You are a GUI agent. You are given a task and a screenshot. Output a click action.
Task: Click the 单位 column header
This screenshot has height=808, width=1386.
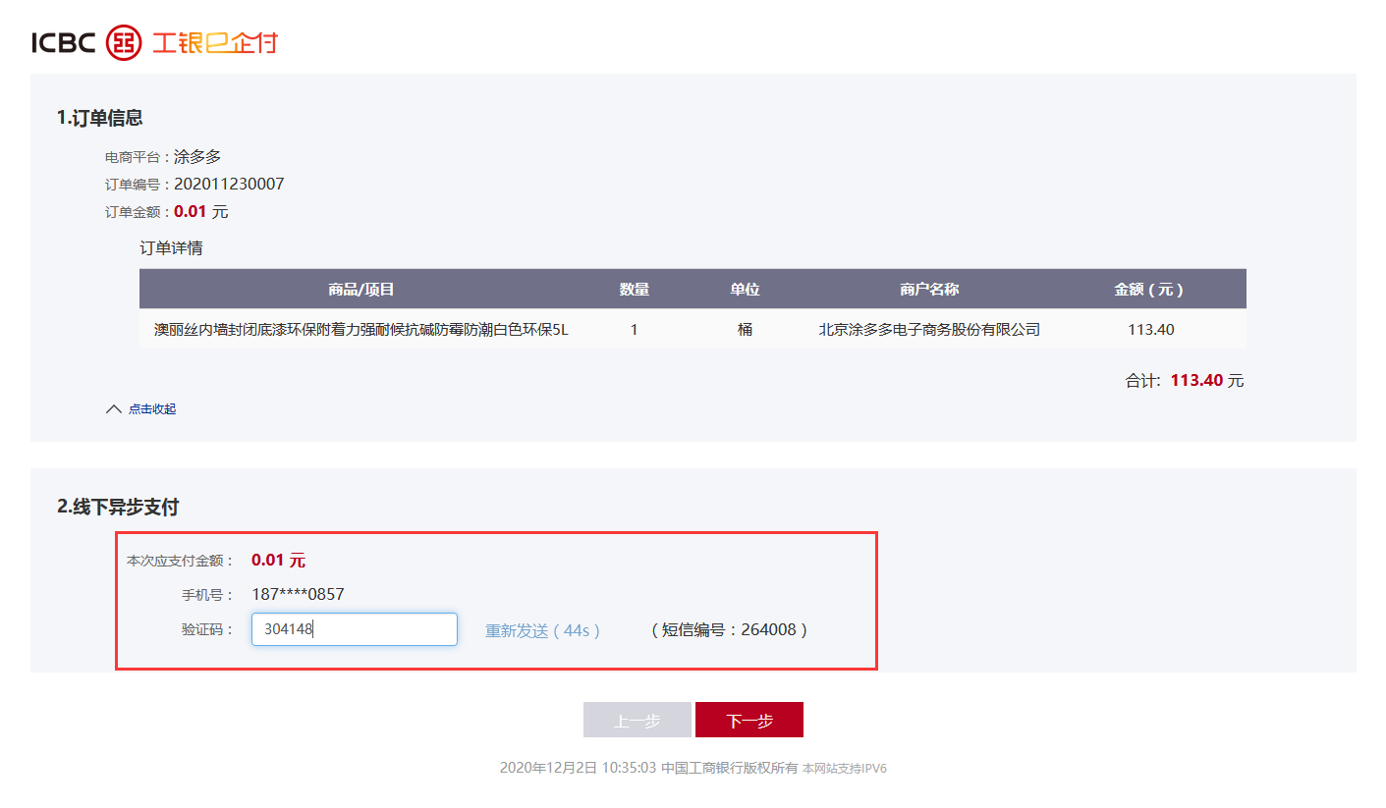[x=745, y=290]
